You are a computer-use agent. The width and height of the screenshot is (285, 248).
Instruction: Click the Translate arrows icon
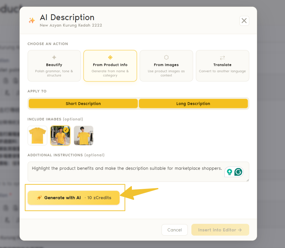click(222, 58)
